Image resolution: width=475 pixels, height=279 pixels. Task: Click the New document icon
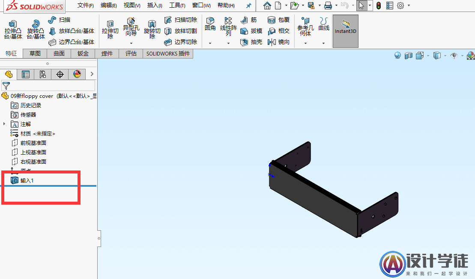[278, 6]
